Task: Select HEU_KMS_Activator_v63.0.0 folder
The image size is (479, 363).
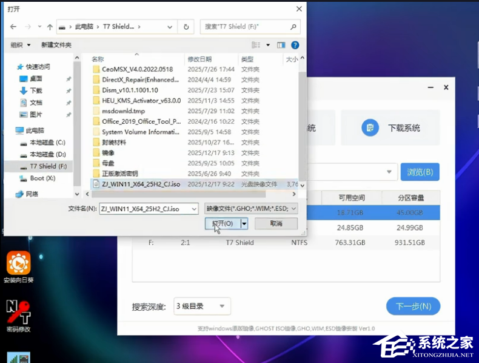Action: 141,100
